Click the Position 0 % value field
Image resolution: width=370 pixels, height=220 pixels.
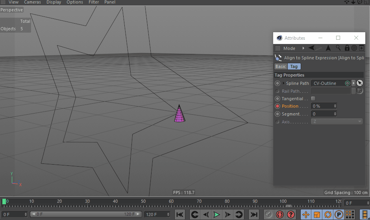[x=322, y=106]
